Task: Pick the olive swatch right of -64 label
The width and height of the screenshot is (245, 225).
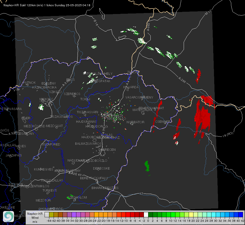Action: point(51,214)
